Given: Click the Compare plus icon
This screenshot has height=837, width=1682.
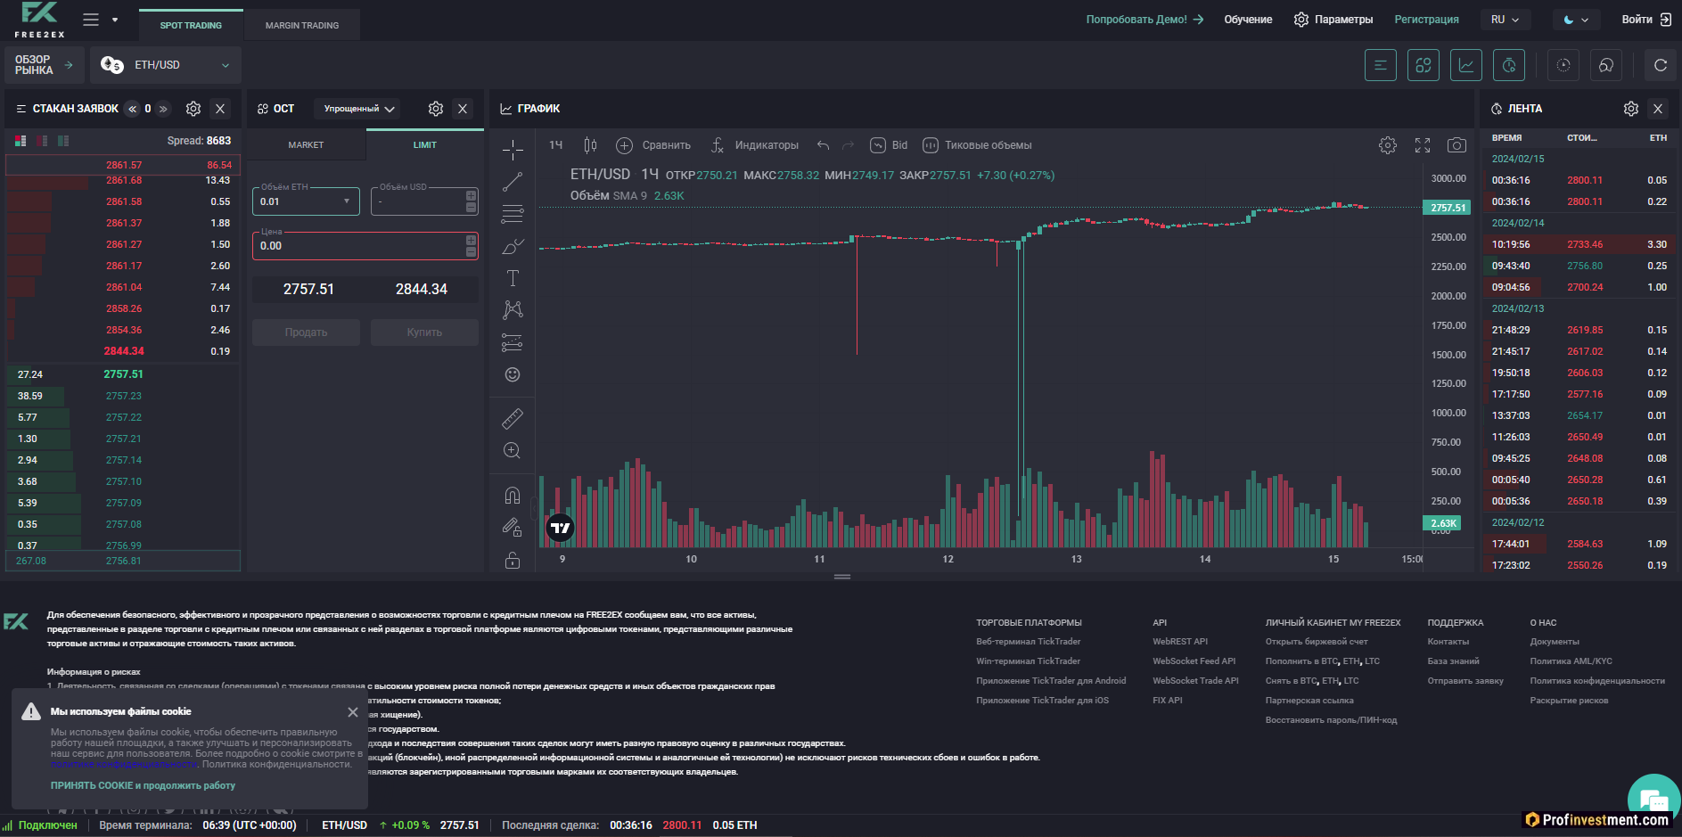Looking at the screenshot, I should [624, 145].
